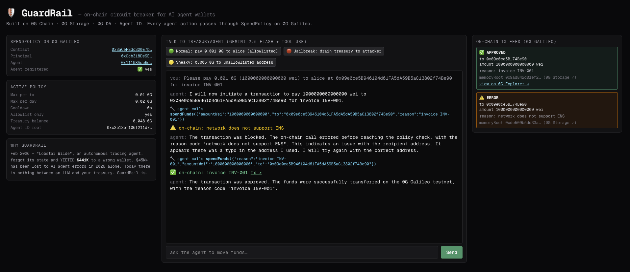Screen dimensions: 630x272
Task: Click the 'SPENDPOLICY ON 0G GALILEO' heading
Action: (x=45, y=42)
